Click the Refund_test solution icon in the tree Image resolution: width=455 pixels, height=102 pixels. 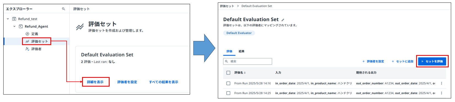click(x=14, y=19)
